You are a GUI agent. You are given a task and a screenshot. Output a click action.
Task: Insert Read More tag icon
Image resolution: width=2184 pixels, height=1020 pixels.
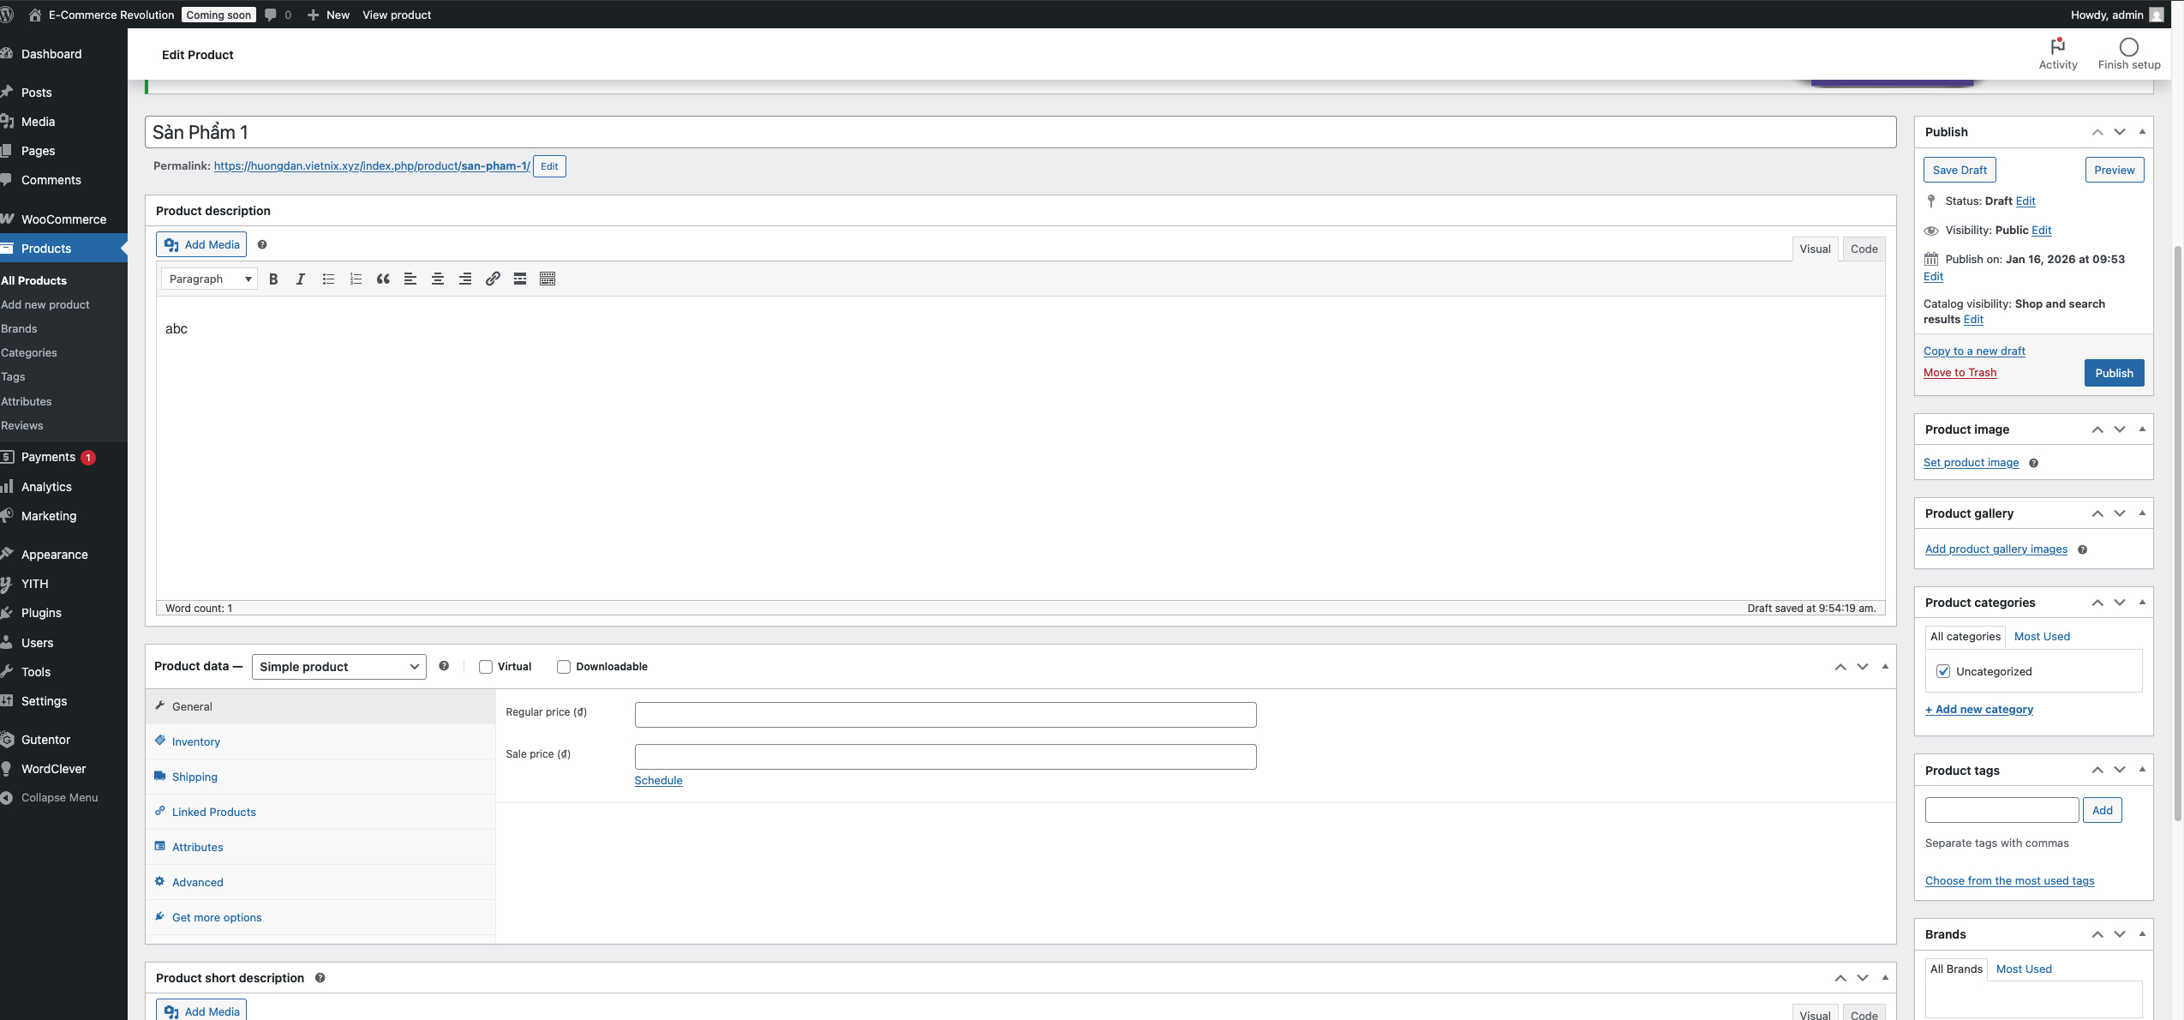(x=520, y=279)
